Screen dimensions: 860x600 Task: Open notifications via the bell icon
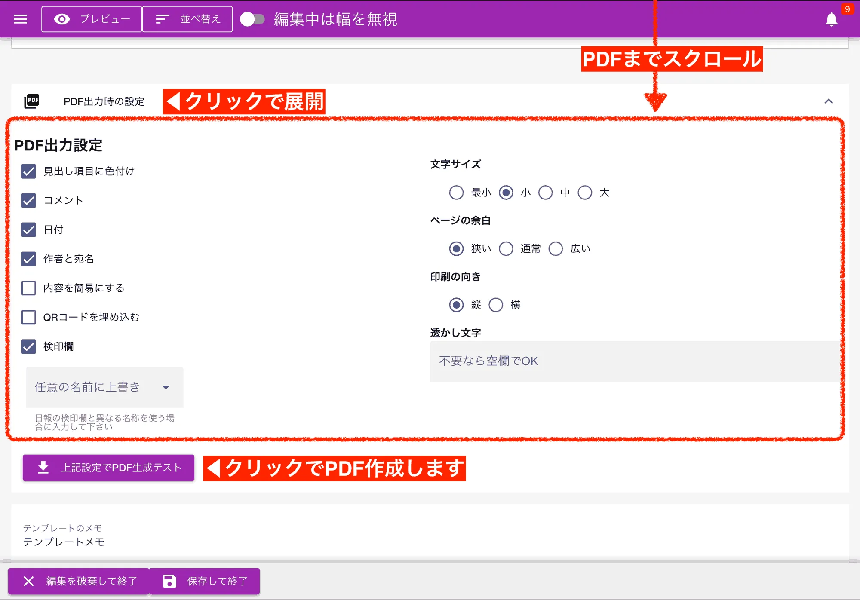831,19
